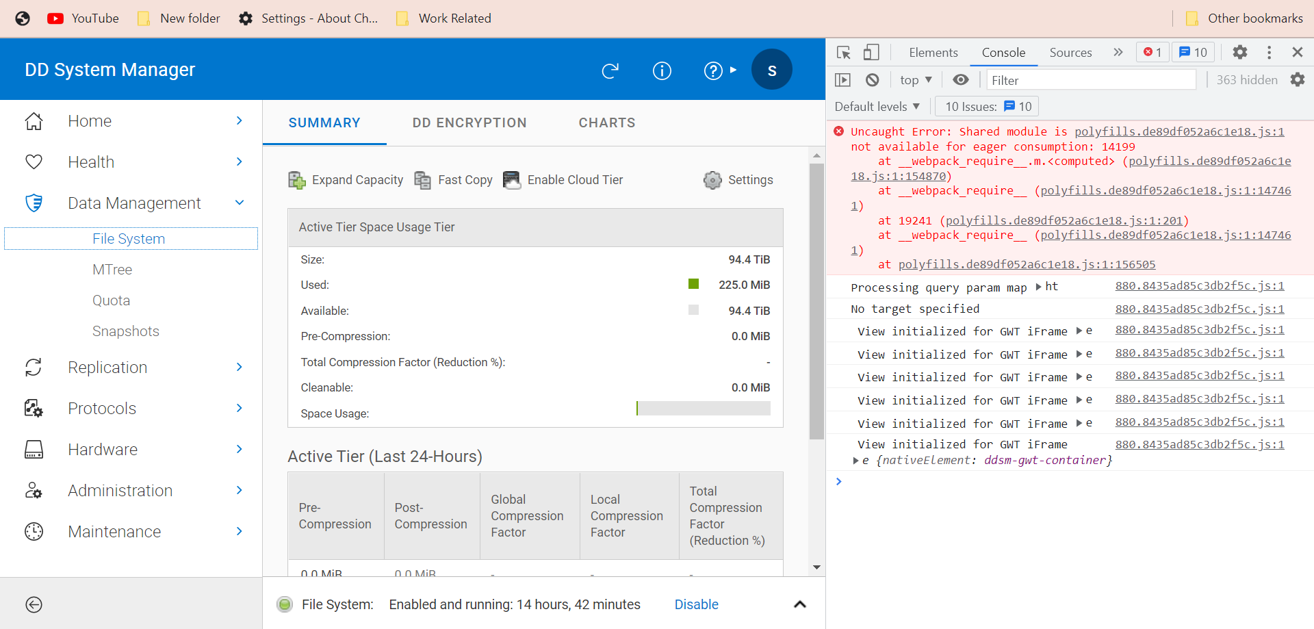This screenshot has width=1314, height=629.
Task: Open file system Settings gear icon
Action: [x=712, y=180]
